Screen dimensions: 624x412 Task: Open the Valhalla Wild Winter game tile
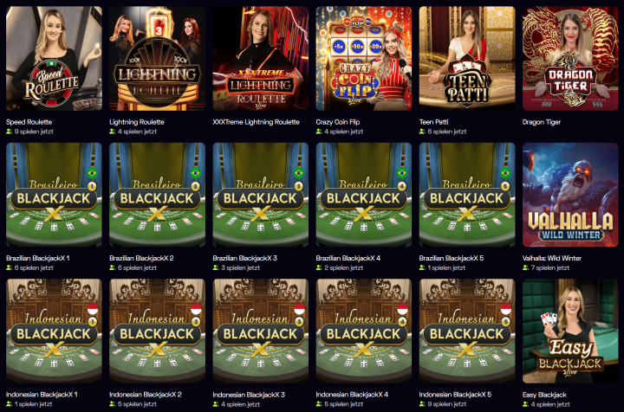(570, 195)
